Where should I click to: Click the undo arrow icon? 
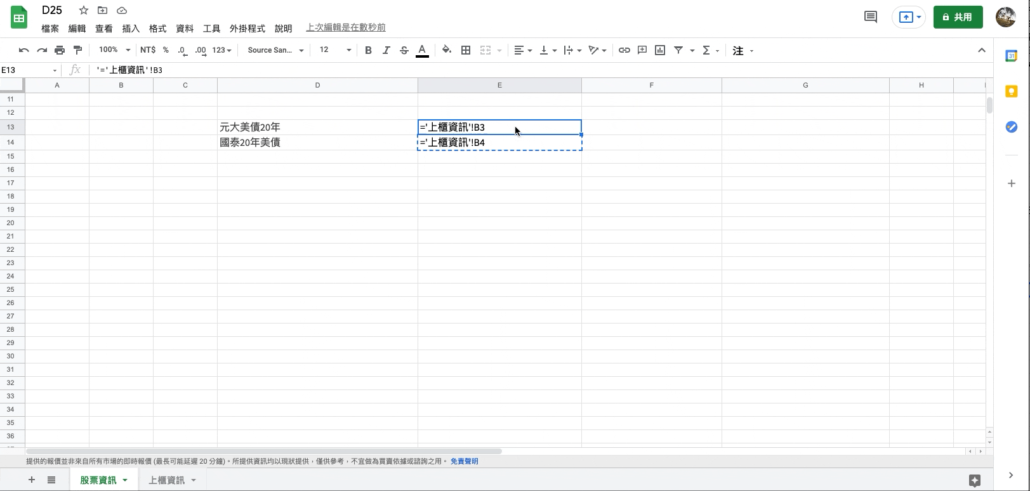[x=24, y=50]
